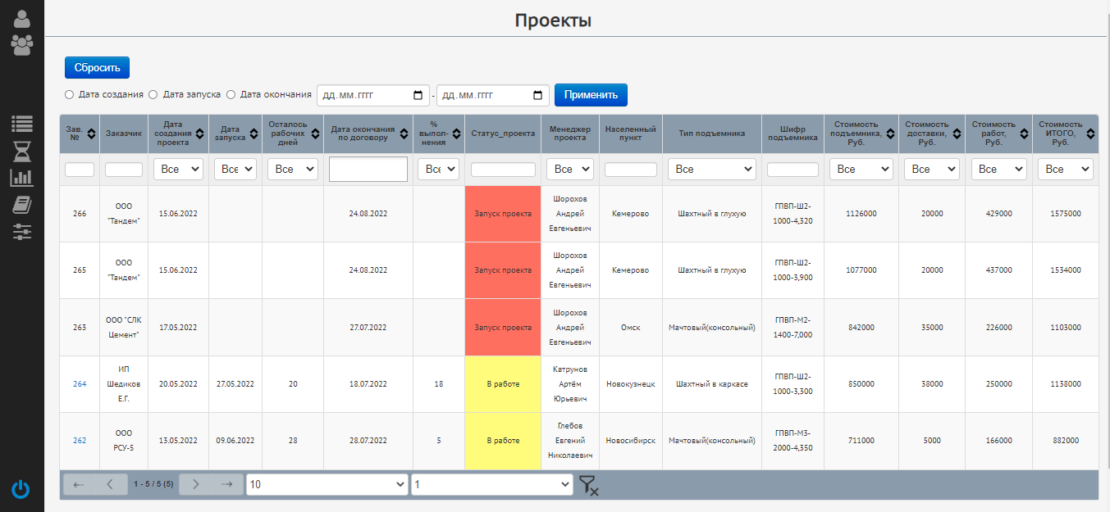The height and width of the screenshot is (512, 1110).
Task: Click yellow В работе status in row 264
Action: tap(503, 383)
